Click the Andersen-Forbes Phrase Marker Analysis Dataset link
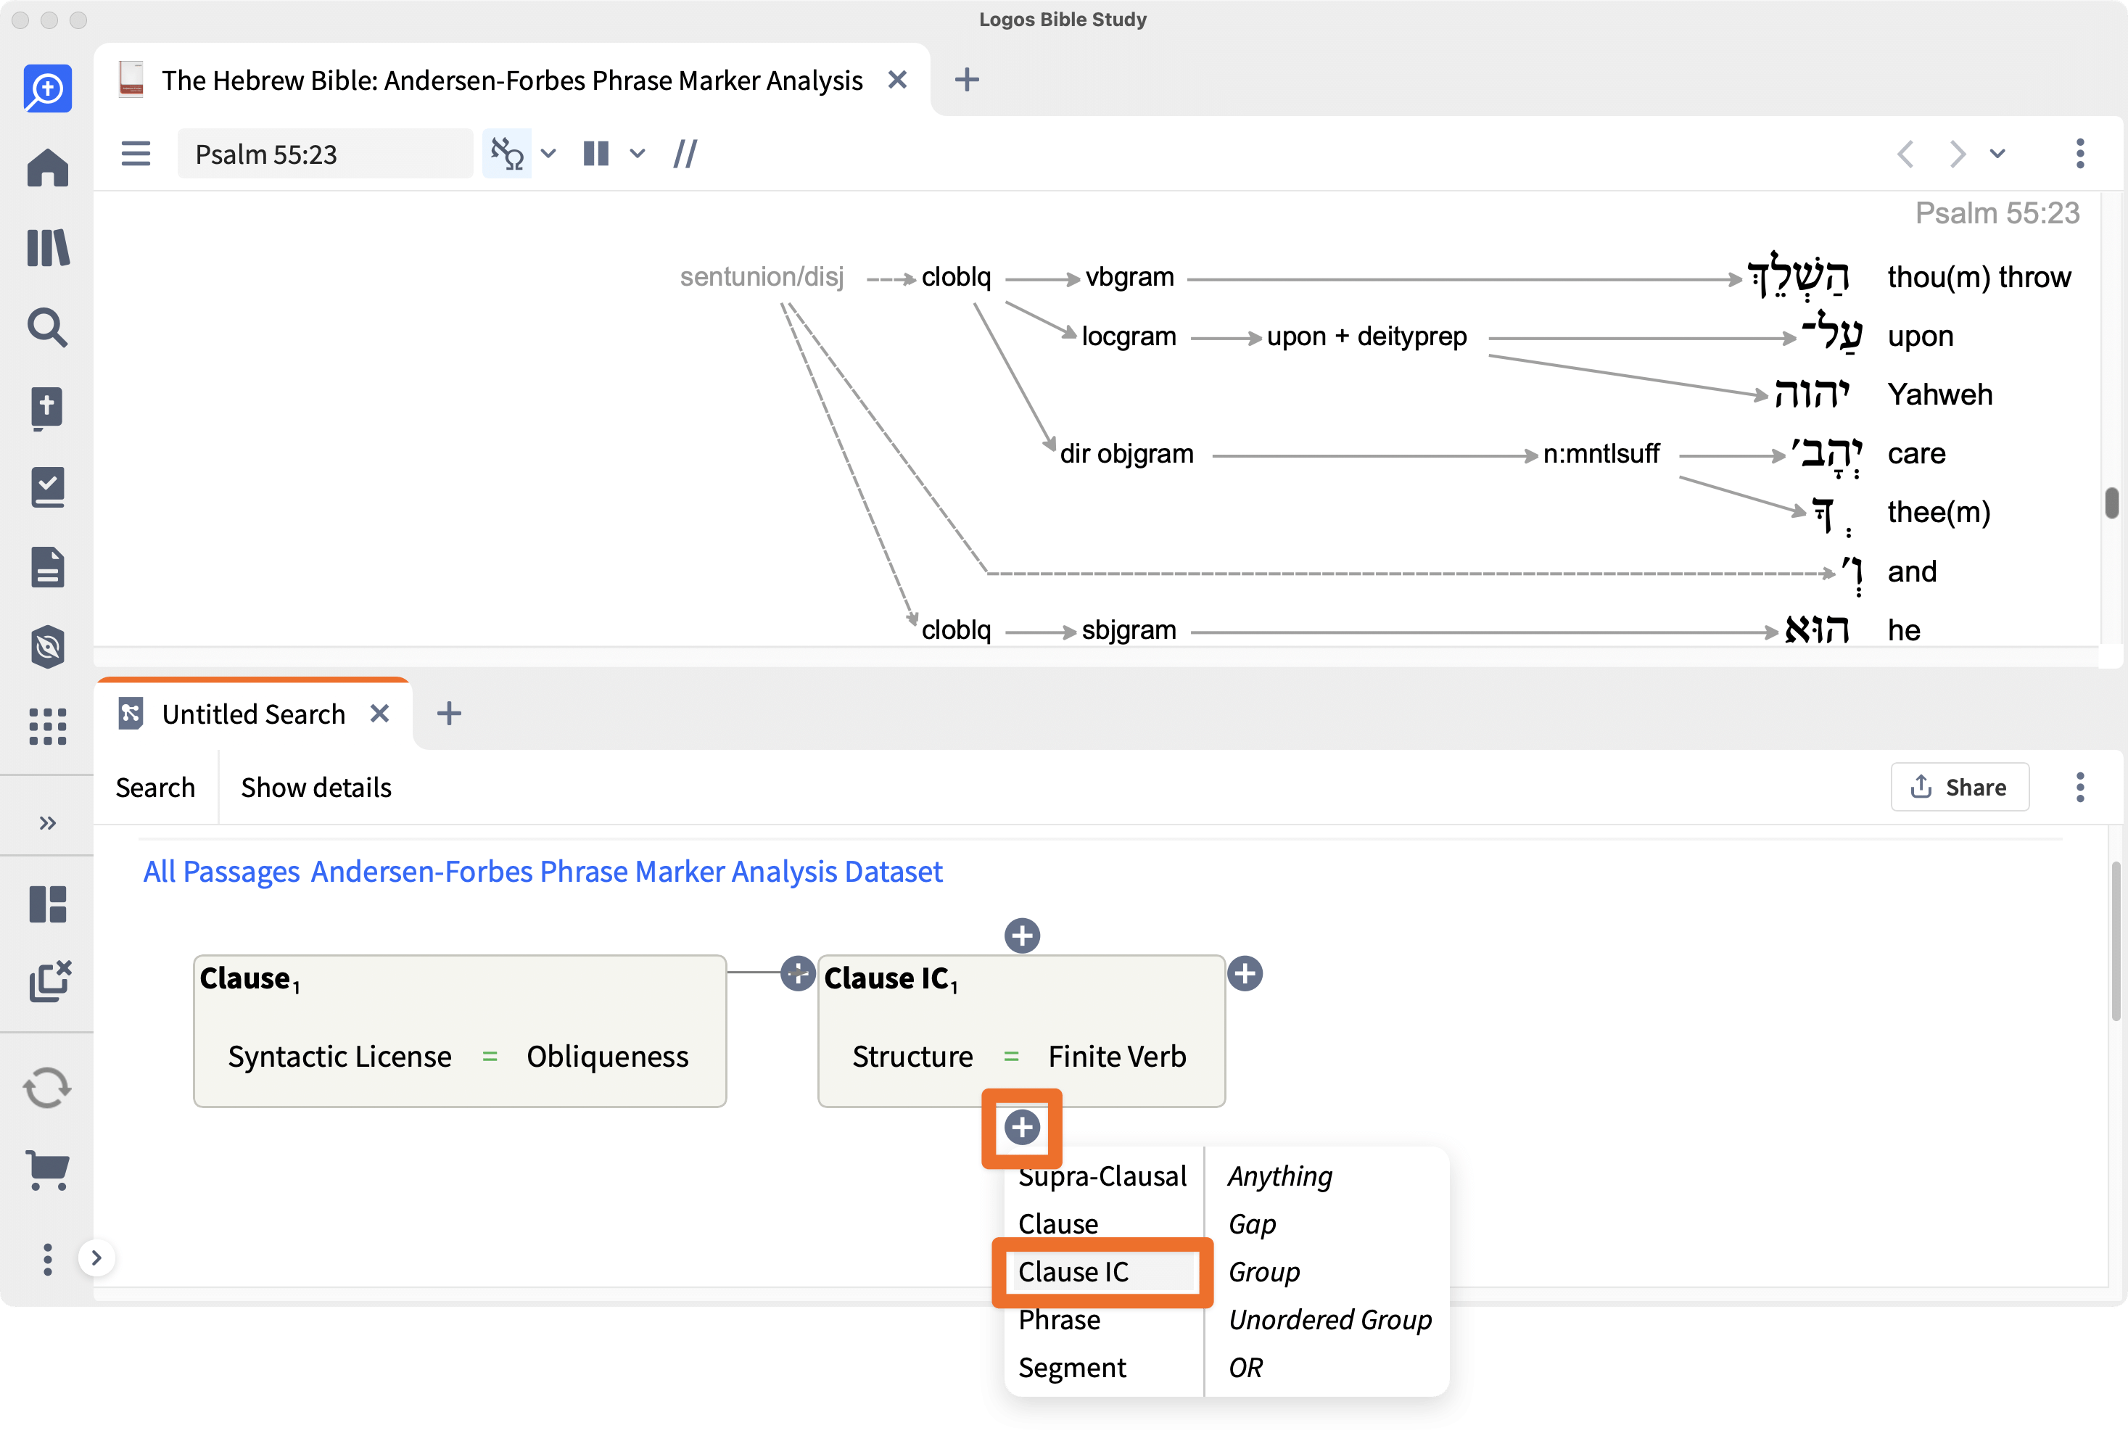 coord(627,872)
